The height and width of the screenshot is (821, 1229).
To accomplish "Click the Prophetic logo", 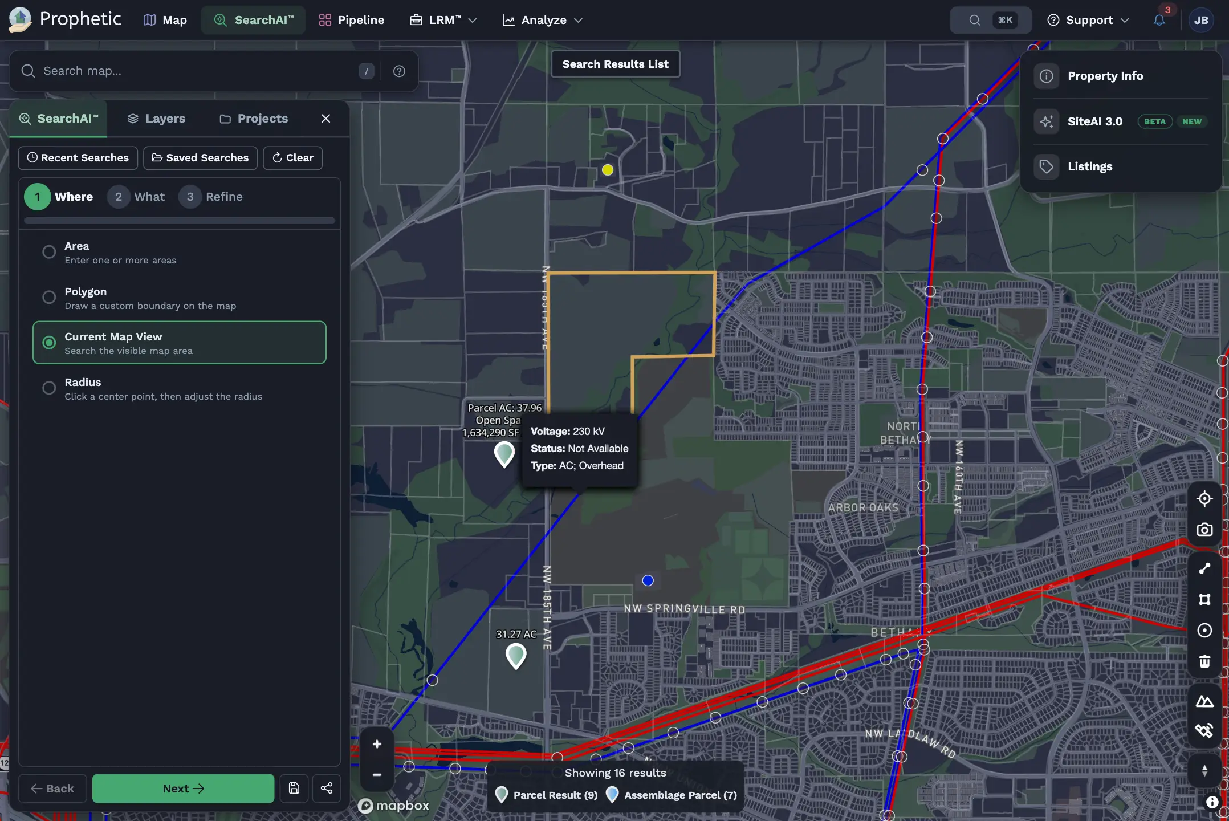I will coord(66,20).
